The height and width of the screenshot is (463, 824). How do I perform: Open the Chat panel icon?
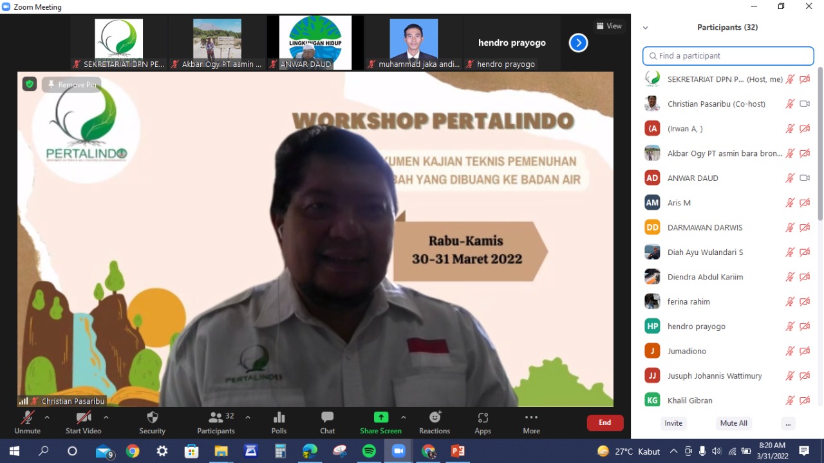(x=327, y=418)
